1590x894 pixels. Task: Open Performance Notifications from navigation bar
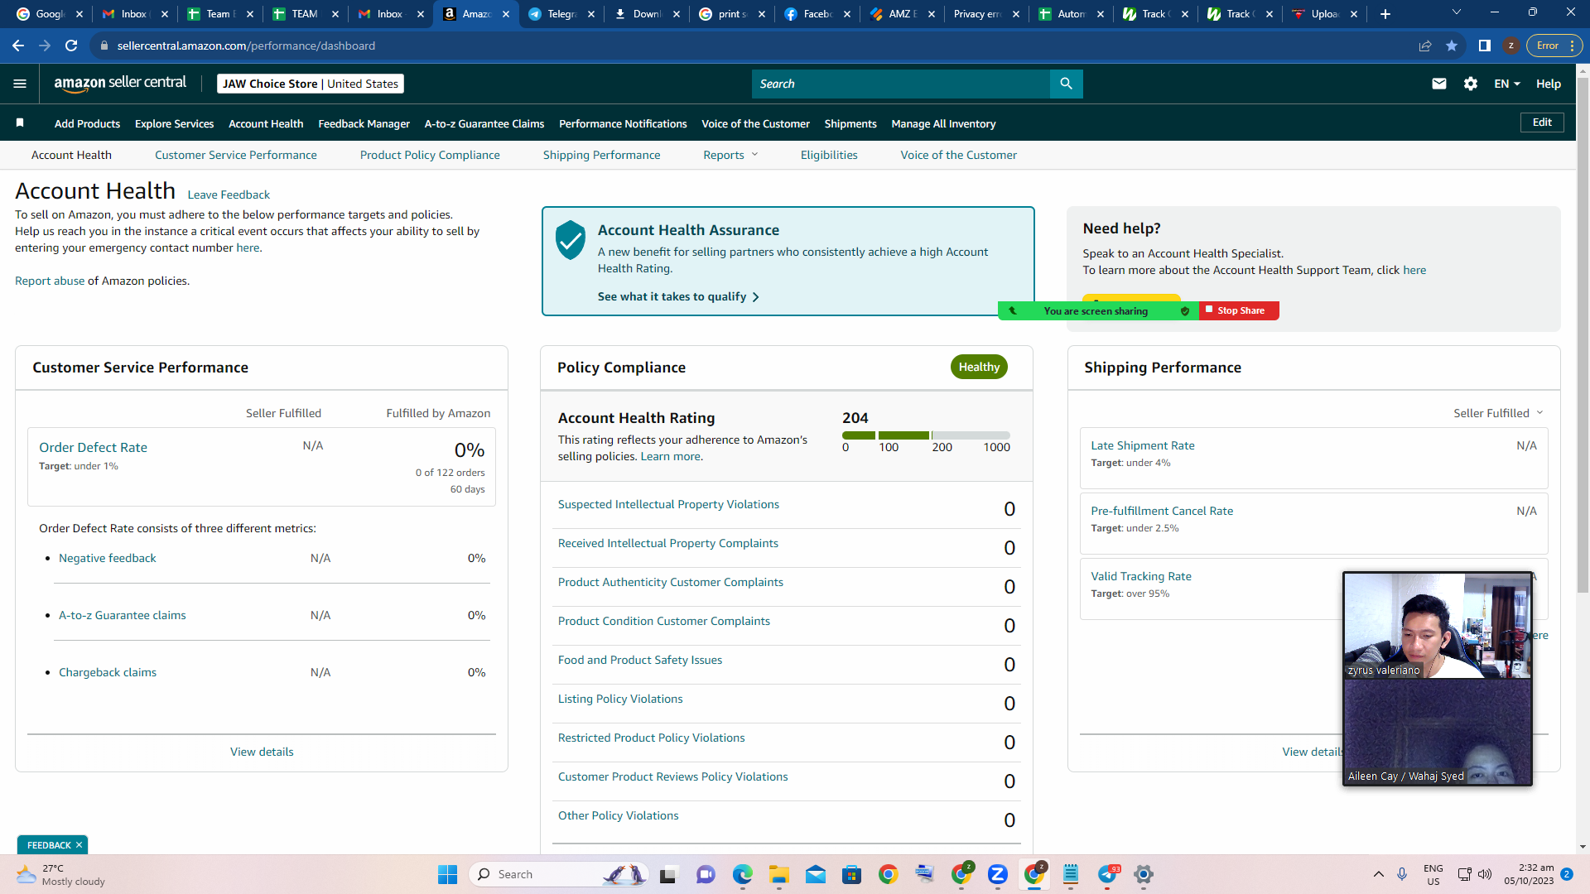(623, 123)
